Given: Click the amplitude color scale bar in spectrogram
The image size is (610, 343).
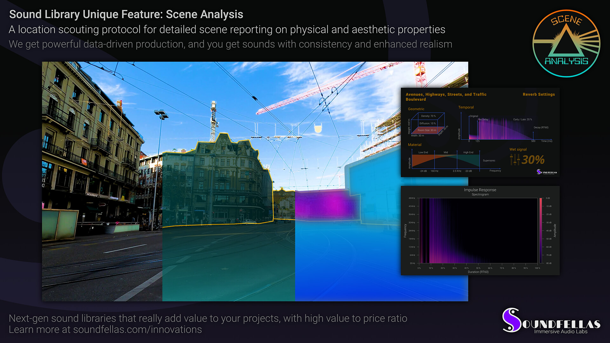Looking at the screenshot, I should coord(540,231).
